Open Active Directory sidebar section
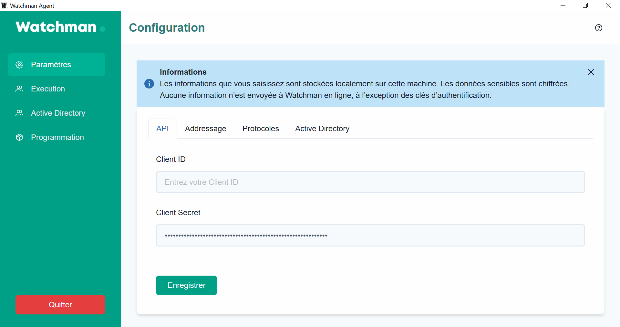Viewport: 620px width, 327px height. point(57,113)
